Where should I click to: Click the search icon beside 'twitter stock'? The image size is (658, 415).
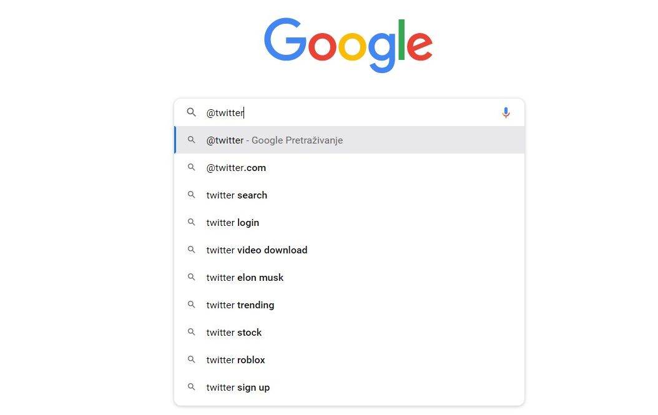click(192, 332)
